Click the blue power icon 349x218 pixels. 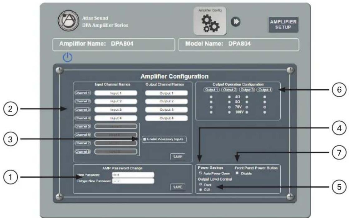[67, 57]
